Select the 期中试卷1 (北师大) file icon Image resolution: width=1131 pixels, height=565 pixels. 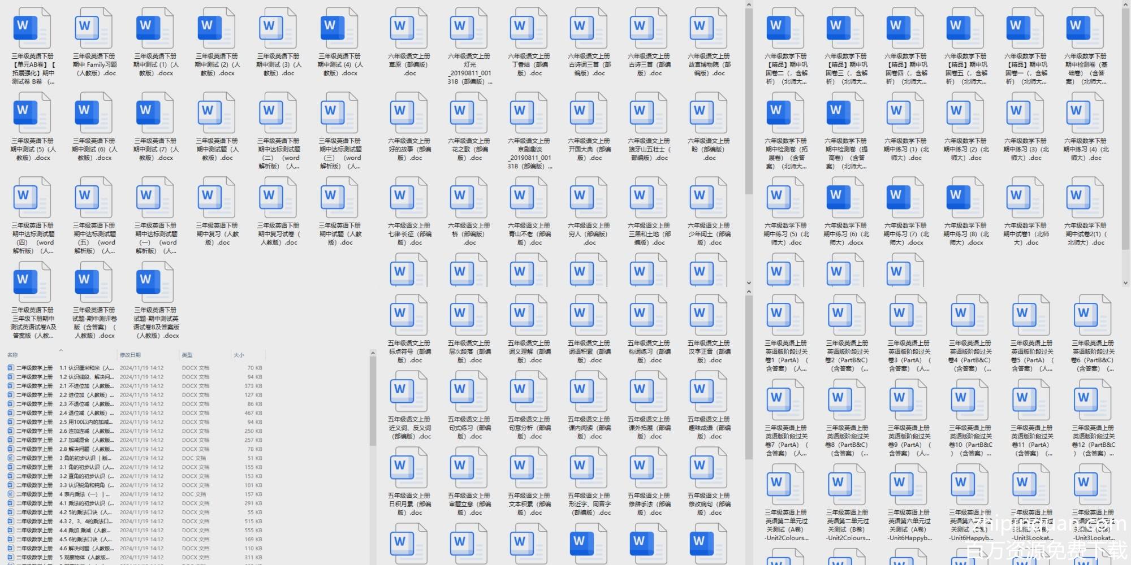pyautogui.click(x=1024, y=198)
